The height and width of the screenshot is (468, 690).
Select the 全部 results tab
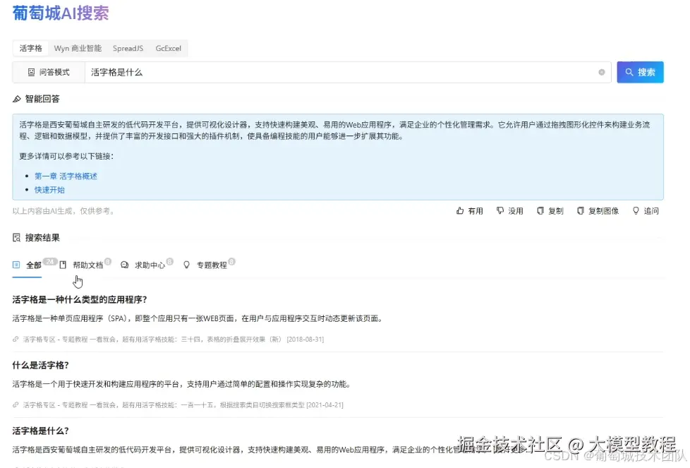click(x=28, y=265)
